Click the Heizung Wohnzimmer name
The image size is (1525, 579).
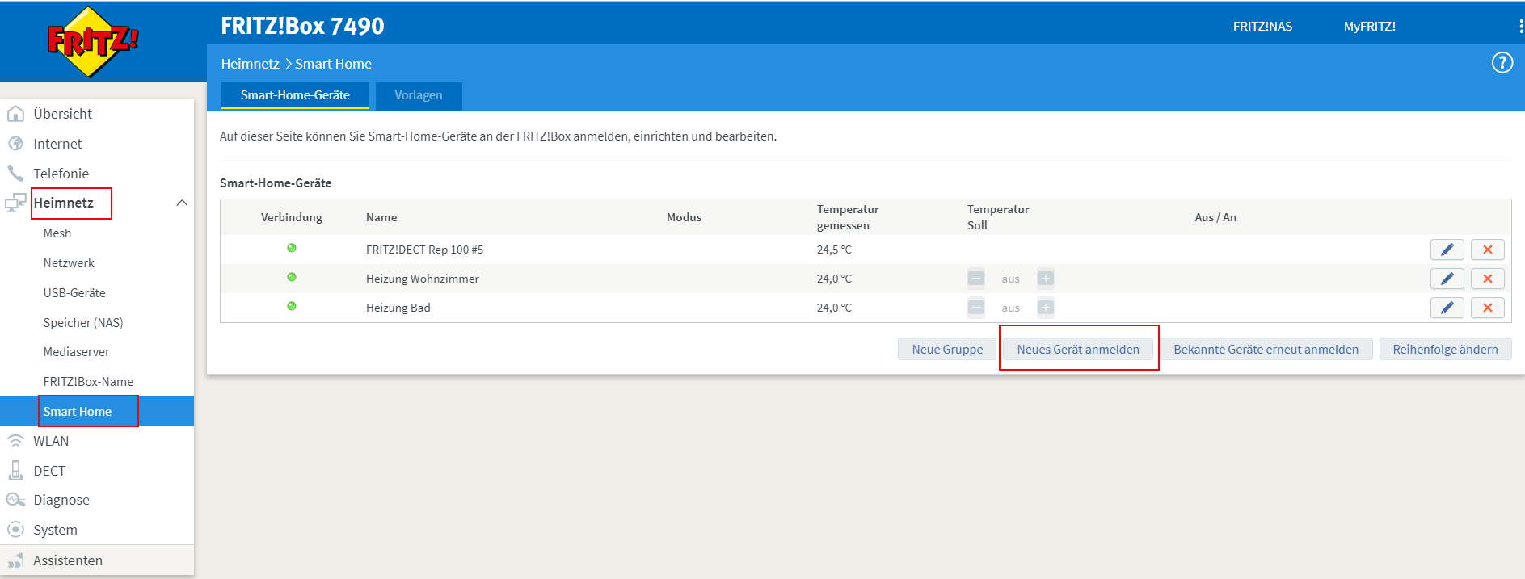point(423,279)
